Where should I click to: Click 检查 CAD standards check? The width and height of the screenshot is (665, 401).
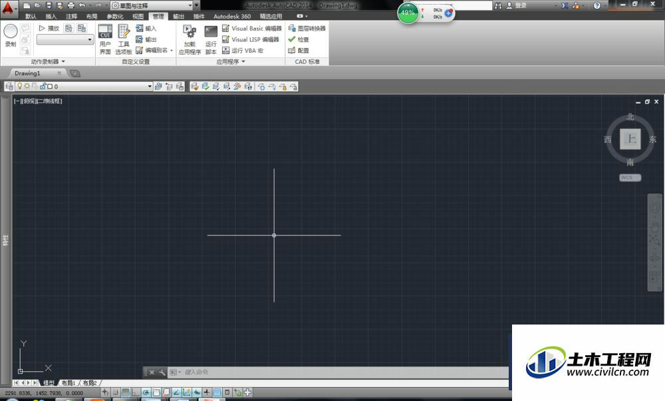pyautogui.click(x=299, y=39)
